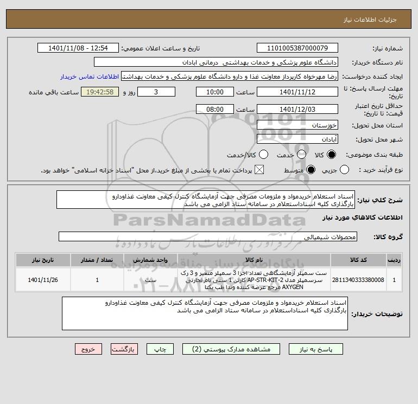418x404 pixels.
Task: Click the price validity date 1401/12/03
Action: tap(297, 110)
